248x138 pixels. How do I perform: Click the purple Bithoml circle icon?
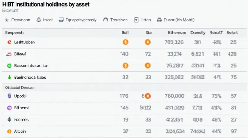[9, 108]
